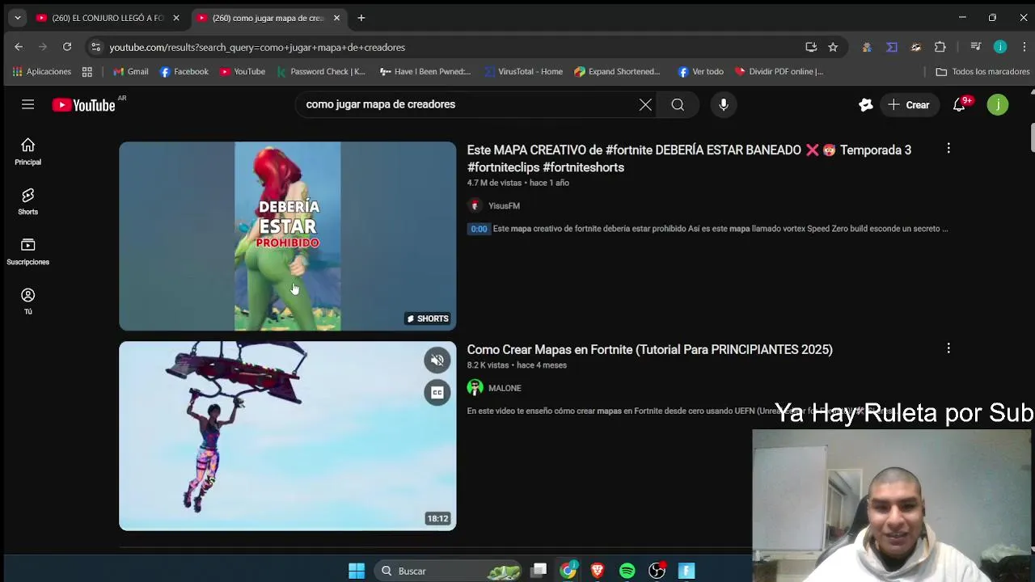Open Todos los marcadores folder
This screenshot has width=1035, height=582.
click(x=982, y=71)
